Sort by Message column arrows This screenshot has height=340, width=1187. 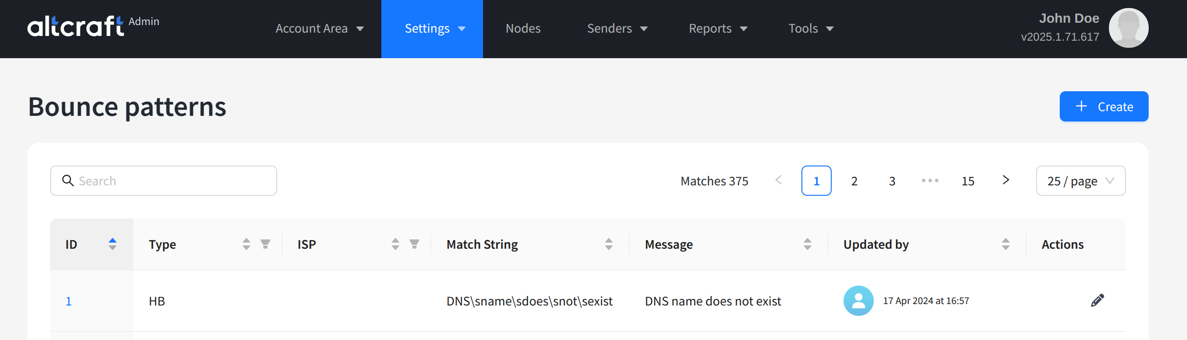(807, 244)
